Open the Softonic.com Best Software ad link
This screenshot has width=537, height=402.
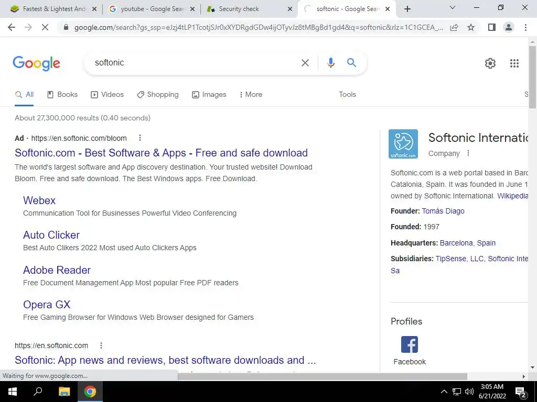[162, 153]
